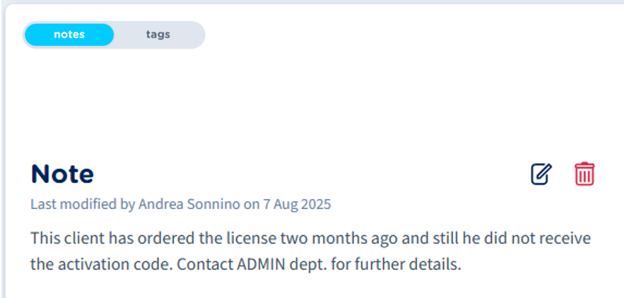624x298 pixels.
Task: Delete the note with the trash icon
Action: [x=584, y=174]
